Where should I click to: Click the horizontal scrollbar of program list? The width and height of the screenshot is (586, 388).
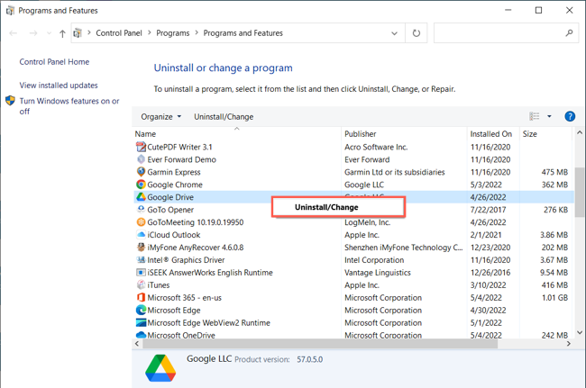(316, 343)
